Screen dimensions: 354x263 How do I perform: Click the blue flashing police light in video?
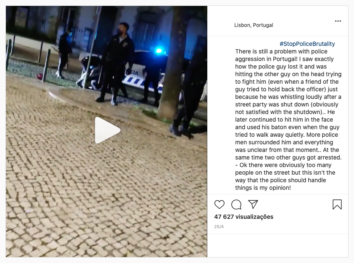pyautogui.click(x=159, y=51)
